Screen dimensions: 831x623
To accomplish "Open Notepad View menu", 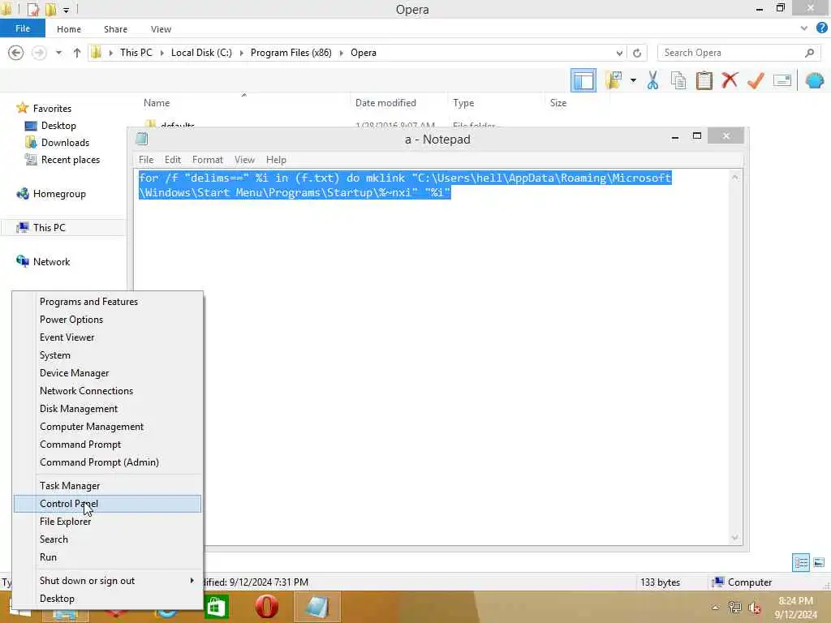I will coord(244,160).
